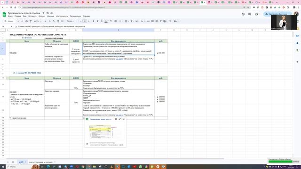Click the formula bar text

pos(51,27)
